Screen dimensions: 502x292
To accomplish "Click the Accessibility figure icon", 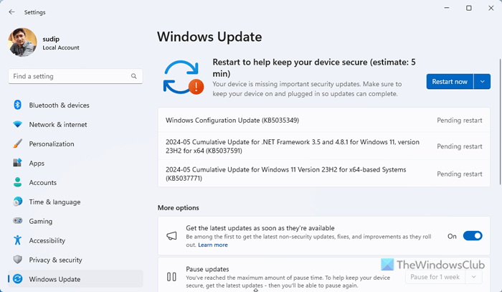I will [x=18, y=240].
